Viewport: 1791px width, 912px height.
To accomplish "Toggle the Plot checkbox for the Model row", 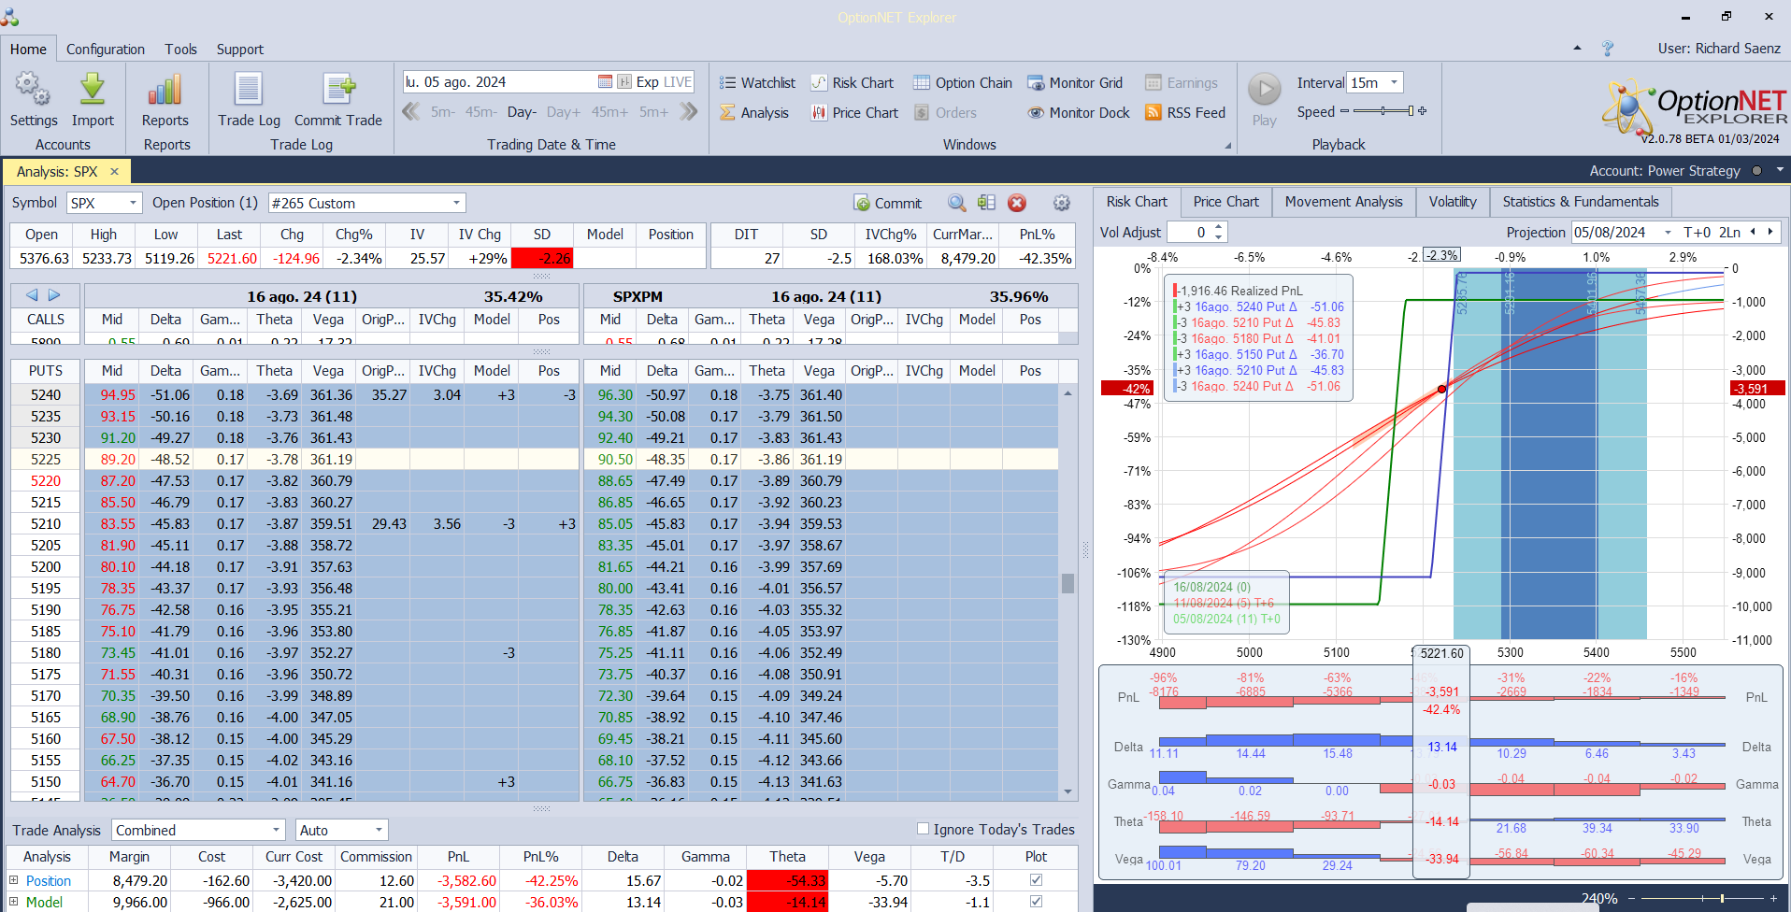I will pyautogui.click(x=1036, y=901).
